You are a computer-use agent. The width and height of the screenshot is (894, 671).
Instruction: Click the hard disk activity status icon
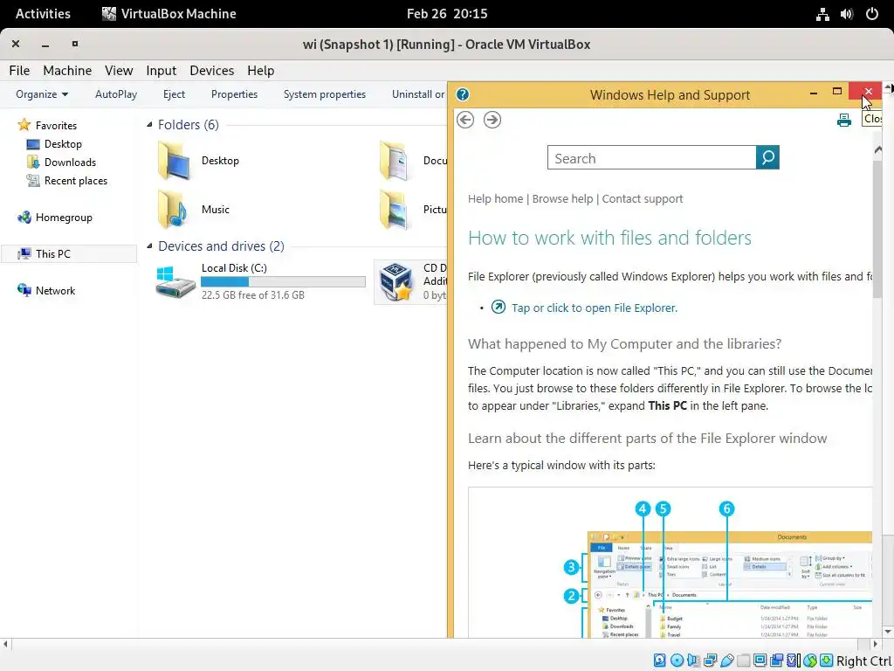point(660,661)
